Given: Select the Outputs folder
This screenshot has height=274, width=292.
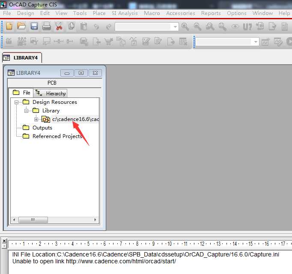Looking at the screenshot, I should click(42, 128).
